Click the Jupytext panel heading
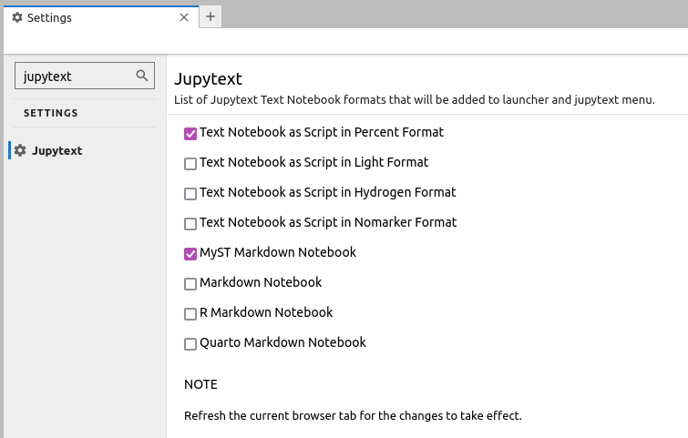 click(x=208, y=79)
